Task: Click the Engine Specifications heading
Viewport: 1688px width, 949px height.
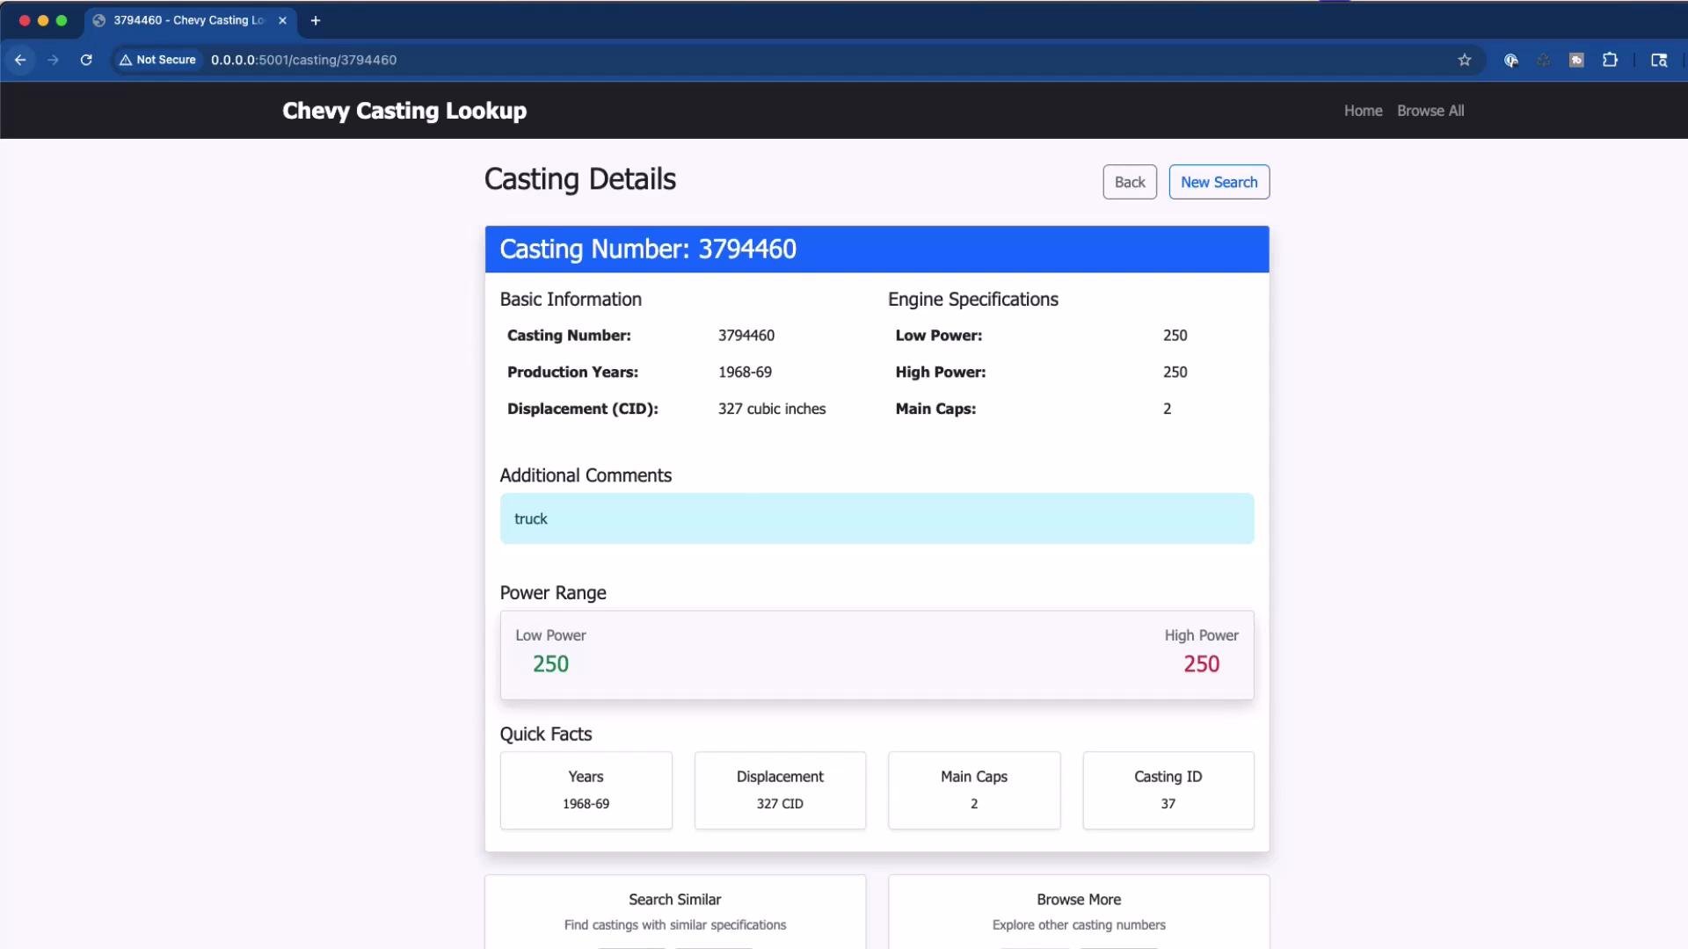Action: (973, 300)
